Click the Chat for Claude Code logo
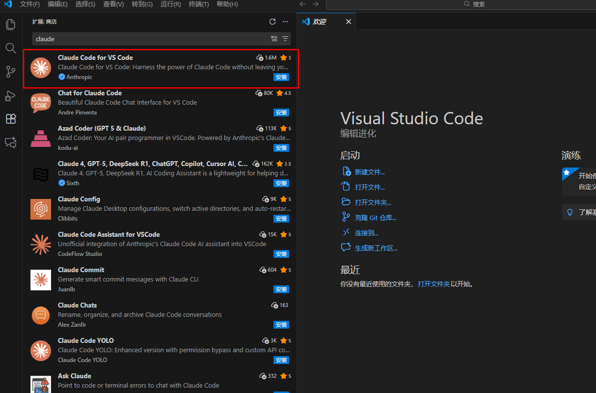 (41, 103)
